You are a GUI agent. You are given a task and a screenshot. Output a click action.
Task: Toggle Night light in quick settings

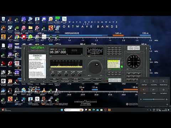pyautogui.click(x=144, y=81)
